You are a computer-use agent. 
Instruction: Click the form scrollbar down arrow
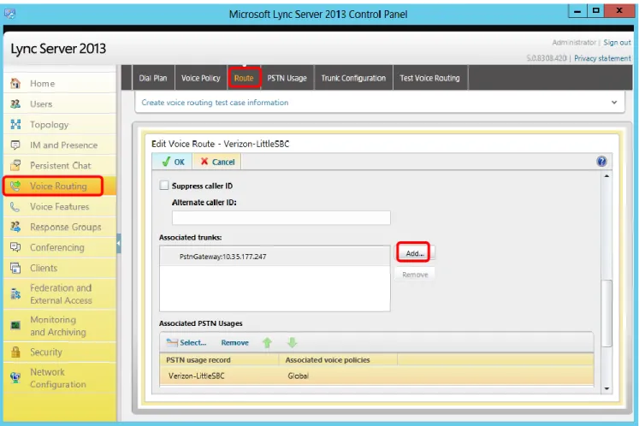coord(606,389)
